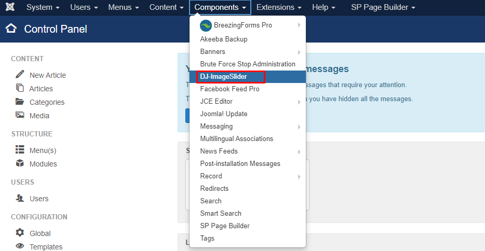The height and width of the screenshot is (251, 485).
Task: Open Media in sidebar
Action: [39, 116]
